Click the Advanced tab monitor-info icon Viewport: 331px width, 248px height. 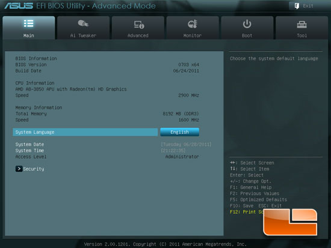pos(139,25)
